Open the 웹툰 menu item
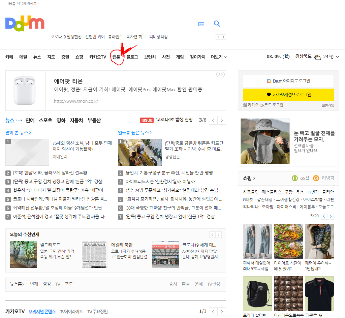The height and width of the screenshot is (318, 345). pyautogui.click(x=116, y=57)
